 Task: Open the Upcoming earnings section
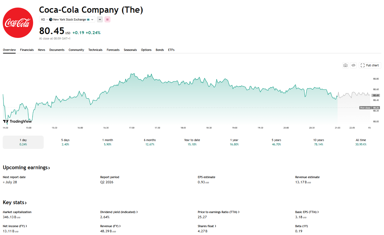coord(26,168)
